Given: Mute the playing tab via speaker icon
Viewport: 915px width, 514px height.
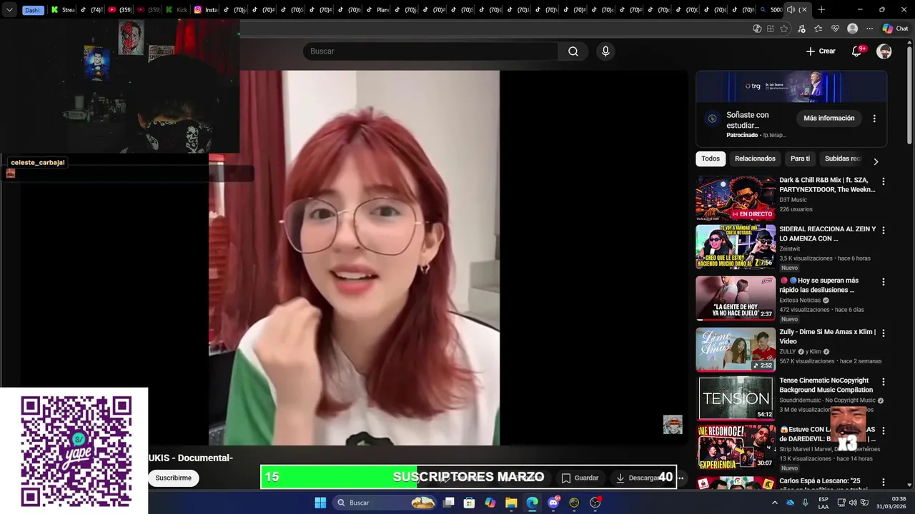Looking at the screenshot, I should tap(791, 10).
